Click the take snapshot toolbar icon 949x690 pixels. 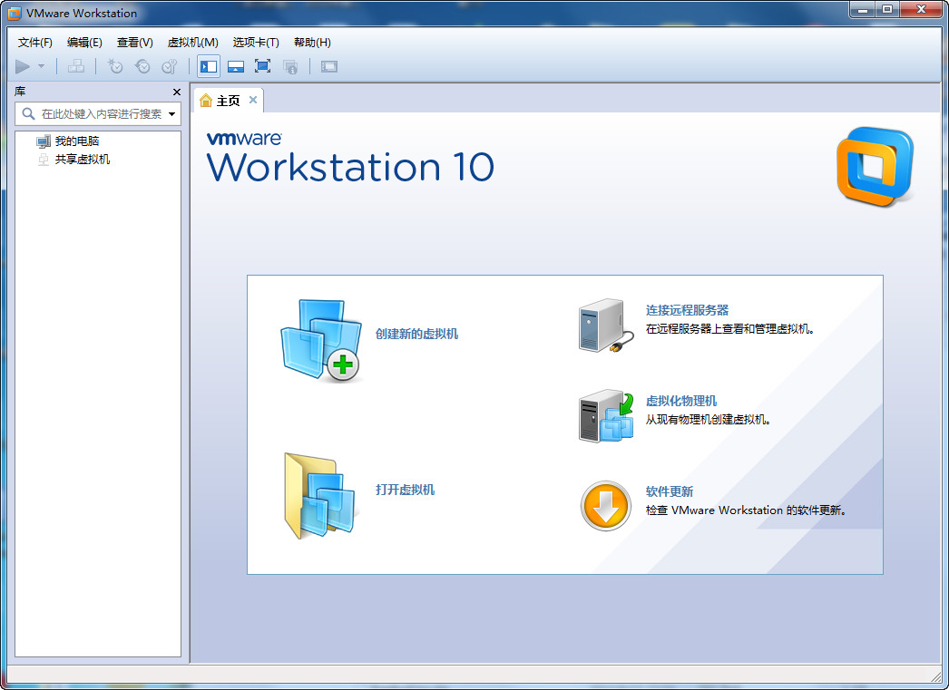pyautogui.click(x=115, y=66)
